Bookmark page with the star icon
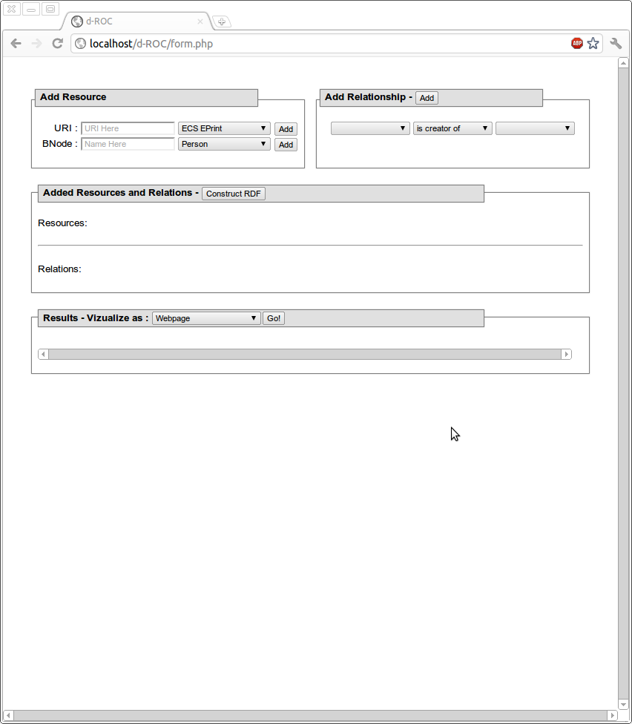This screenshot has height=724, width=632. pyautogui.click(x=593, y=44)
